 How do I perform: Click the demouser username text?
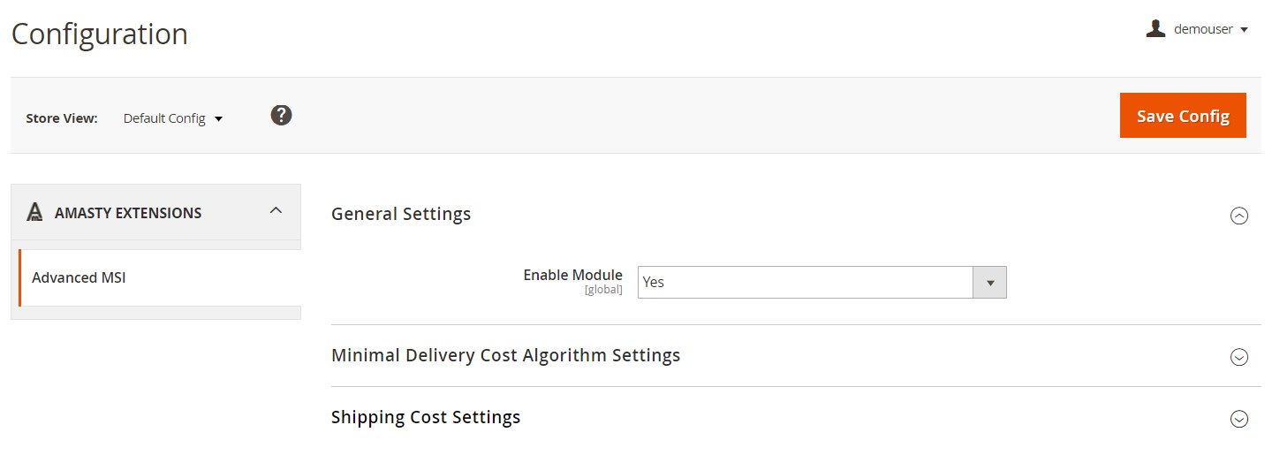1203,29
